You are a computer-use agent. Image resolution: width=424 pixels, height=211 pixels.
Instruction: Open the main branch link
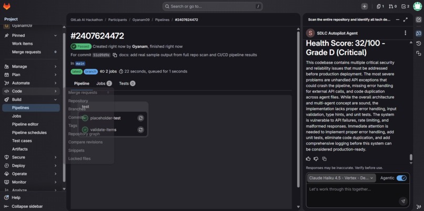(x=80, y=64)
